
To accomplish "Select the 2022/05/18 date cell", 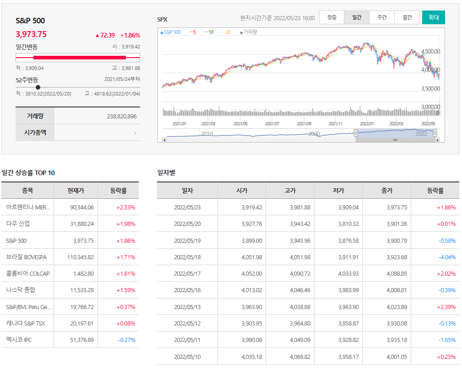I will point(187,257).
